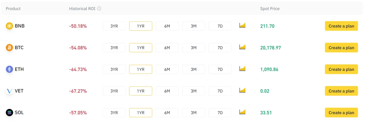
Task: Select 6M period for BTC
Action: 167,48
